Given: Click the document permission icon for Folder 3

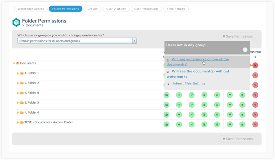Looking at the screenshot, I should tap(204, 105).
